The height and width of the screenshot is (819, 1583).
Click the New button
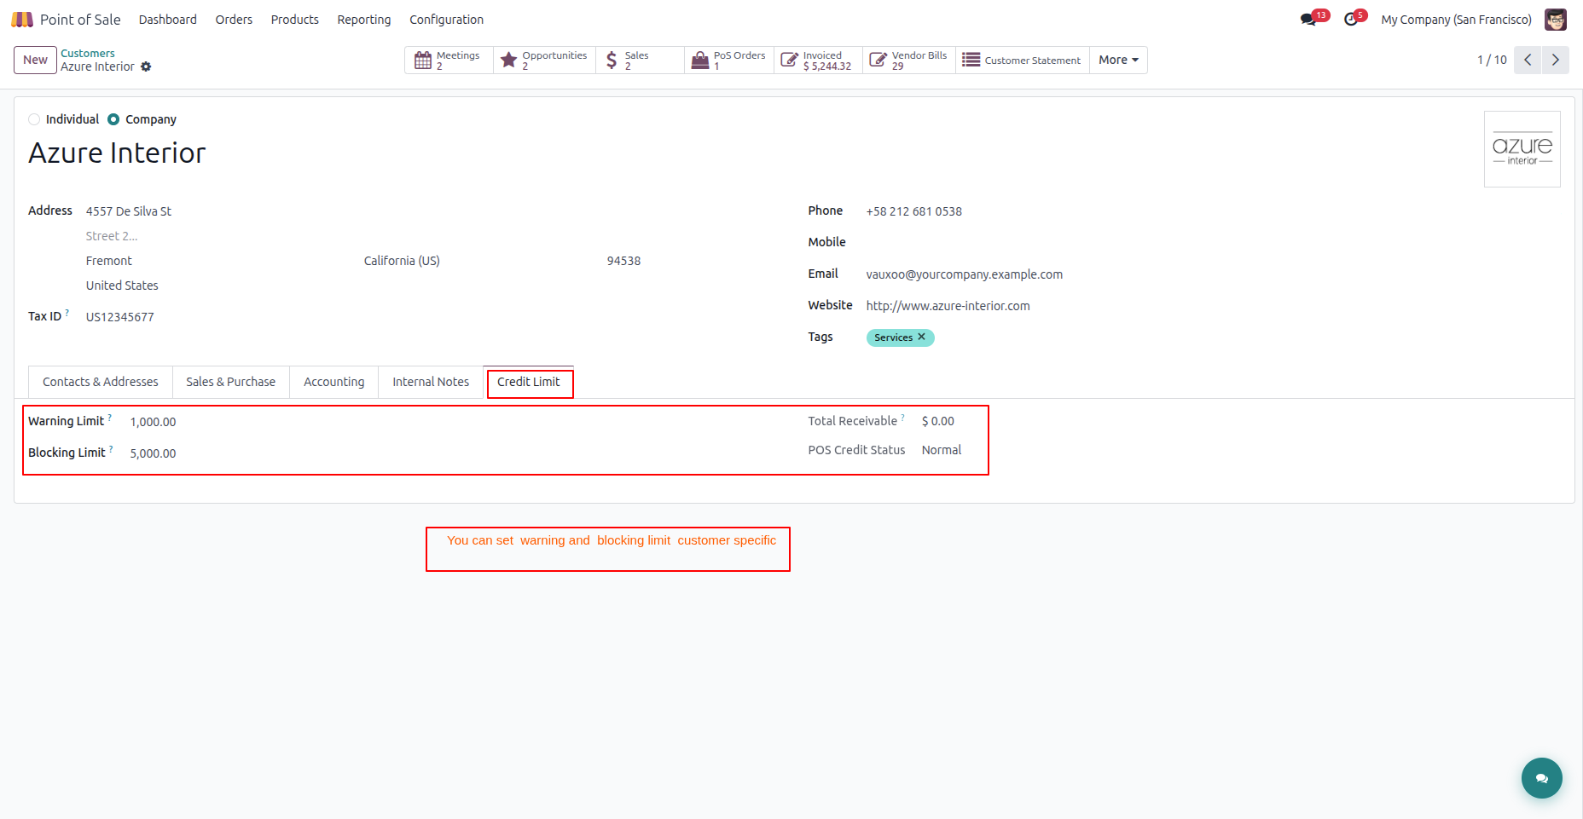point(36,60)
